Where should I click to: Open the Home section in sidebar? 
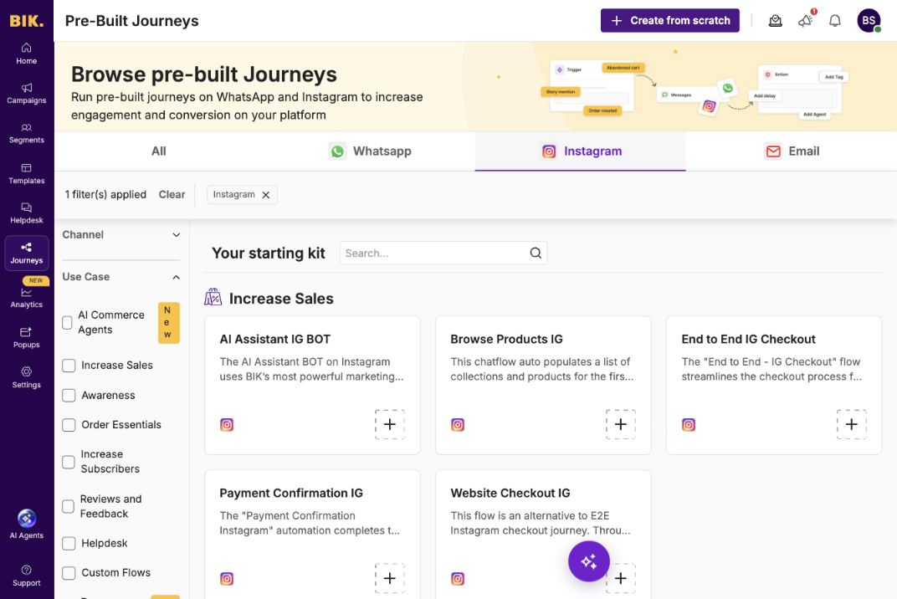(26, 54)
